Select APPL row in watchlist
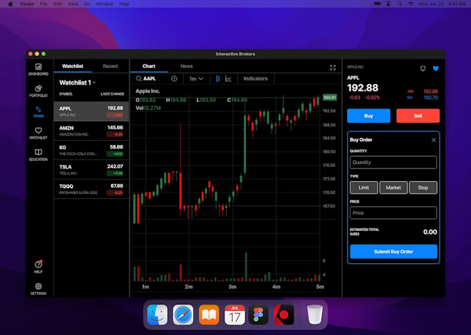 pyautogui.click(x=91, y=111)
